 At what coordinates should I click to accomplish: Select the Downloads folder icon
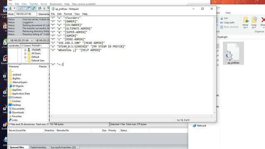coord(10,112)
